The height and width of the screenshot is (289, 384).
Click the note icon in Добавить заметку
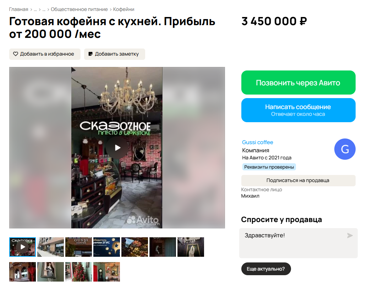pos(90,54)
